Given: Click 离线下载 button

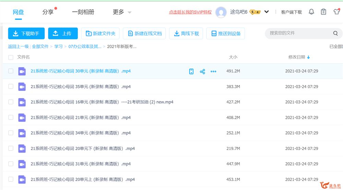Looking at the screenshot, I should (186, 33).
